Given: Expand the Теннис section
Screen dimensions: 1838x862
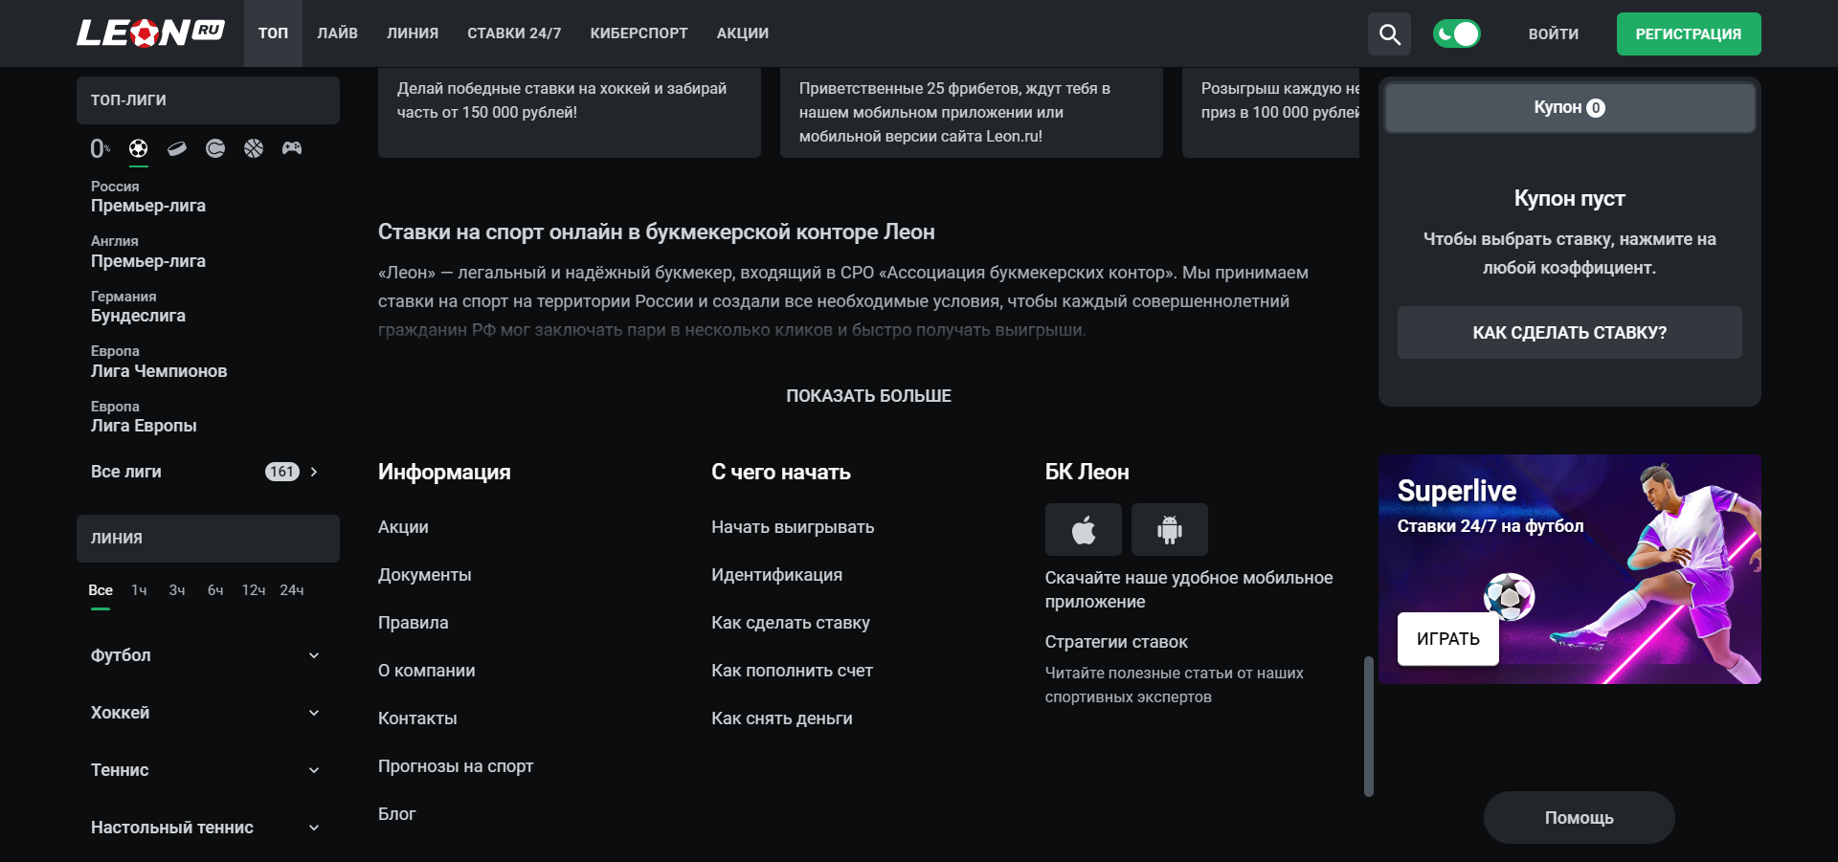Looking at the screenshot, I should click(208, 770).
